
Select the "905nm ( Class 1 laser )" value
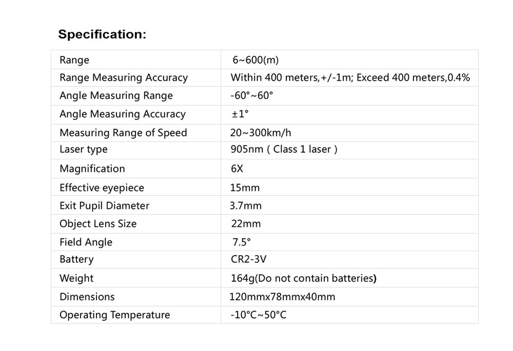(284, 150)
